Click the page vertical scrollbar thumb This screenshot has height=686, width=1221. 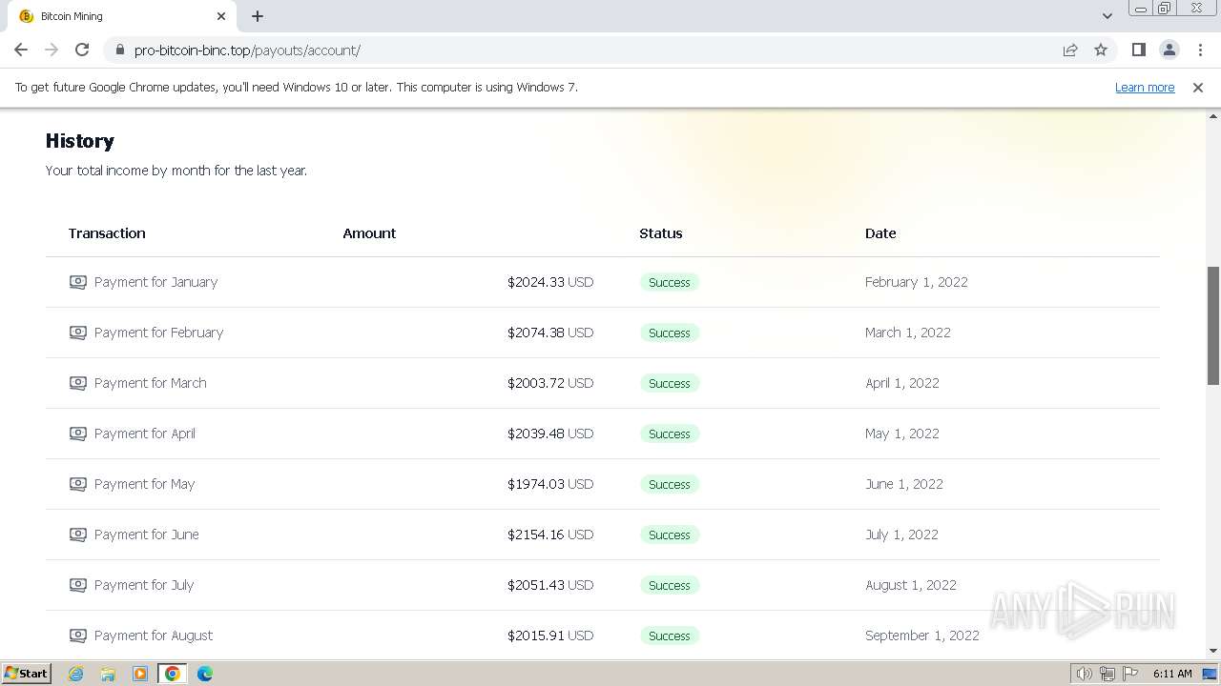[x=1213, y=325]
